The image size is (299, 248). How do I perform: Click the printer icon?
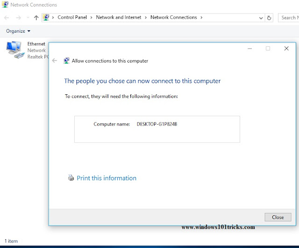pyautogui.click(x=71, y=177)
